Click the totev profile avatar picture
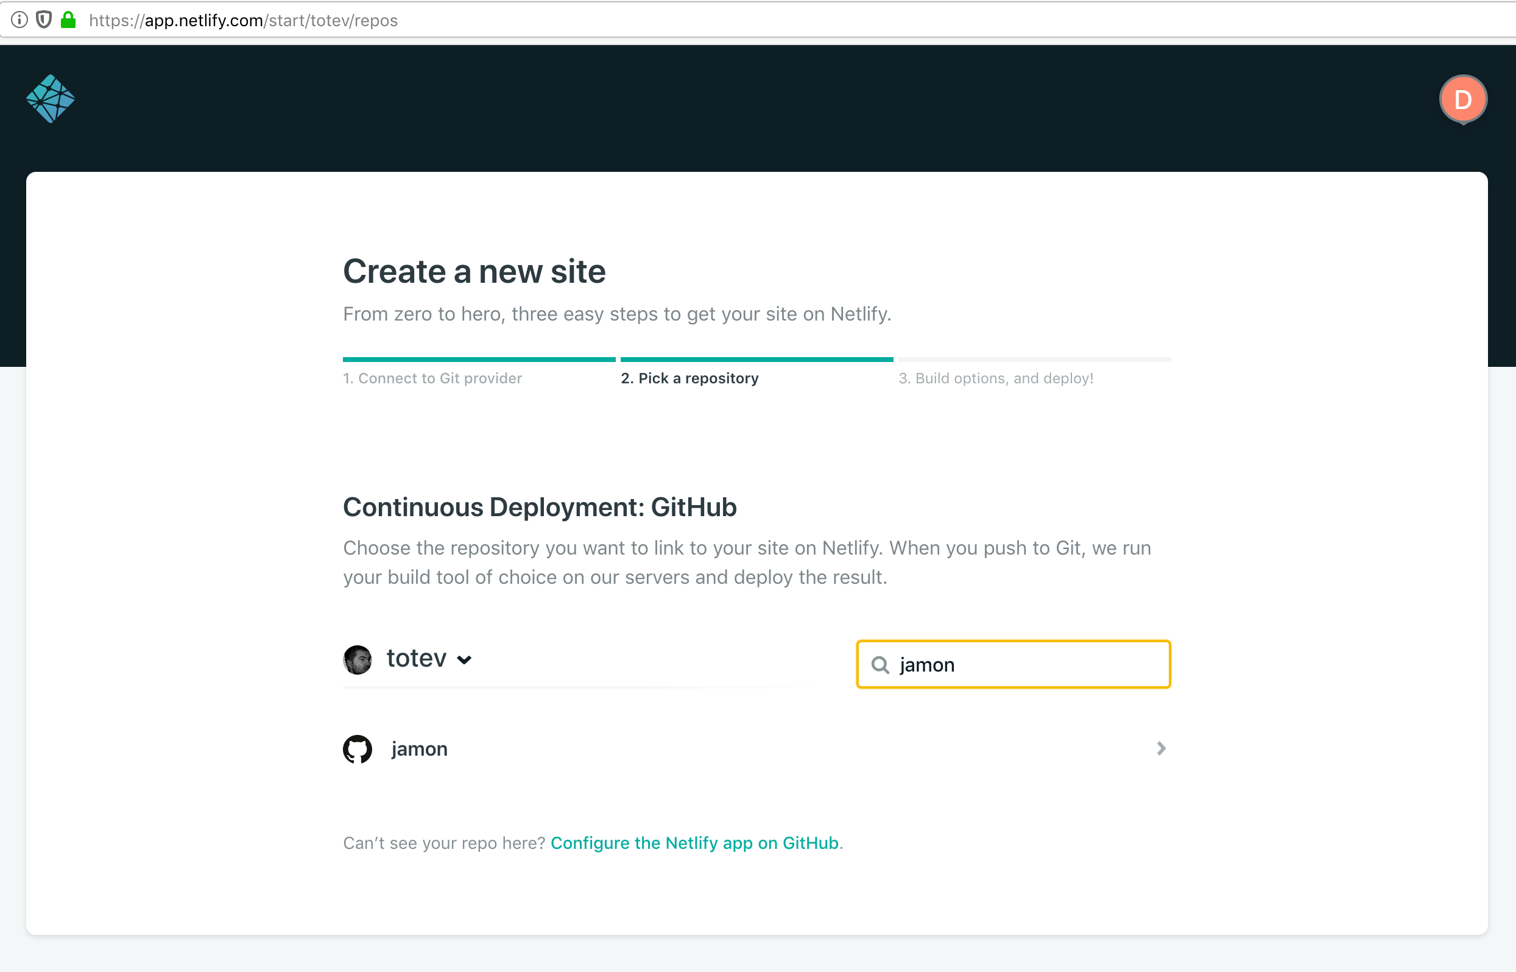 click(x=358, y=659)
